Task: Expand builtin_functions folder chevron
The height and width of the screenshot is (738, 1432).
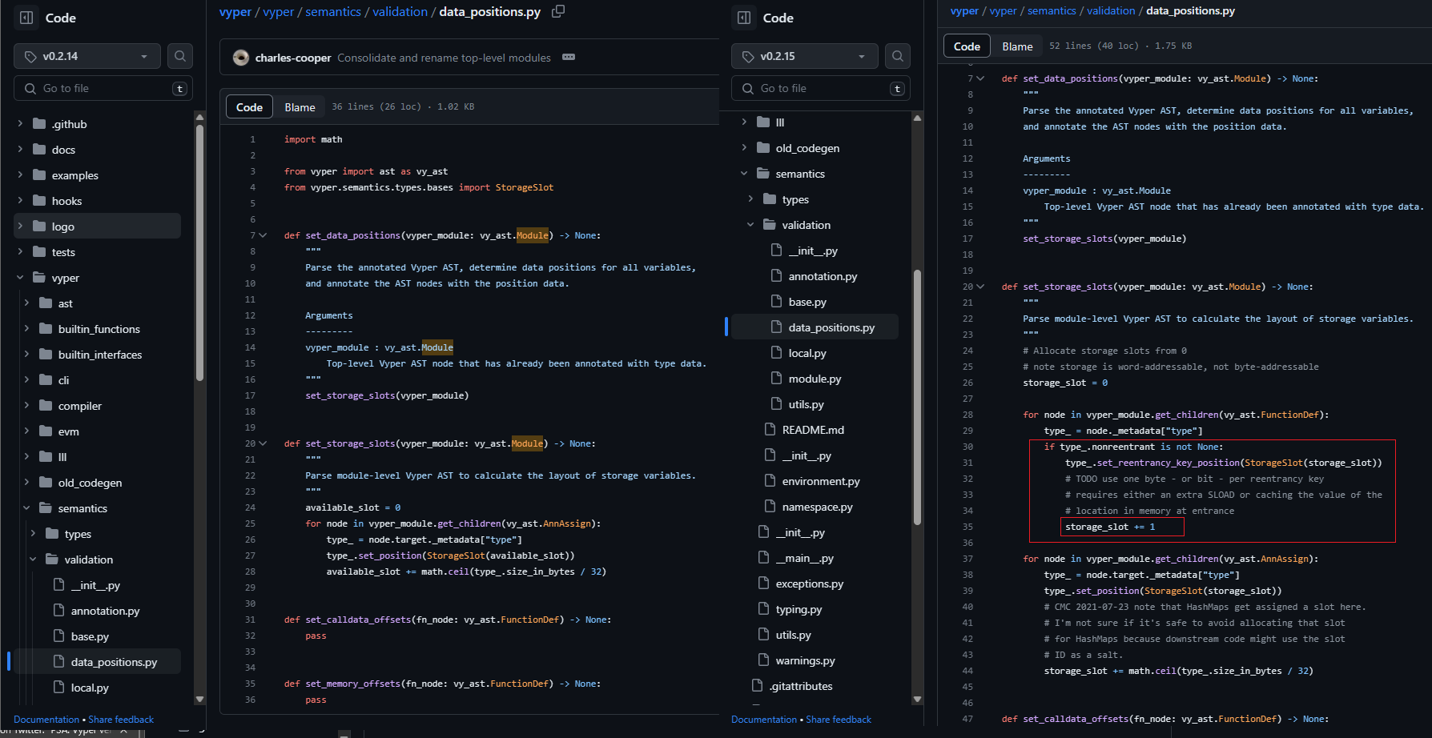Action: pyautogui.click(x=26, y=329)
